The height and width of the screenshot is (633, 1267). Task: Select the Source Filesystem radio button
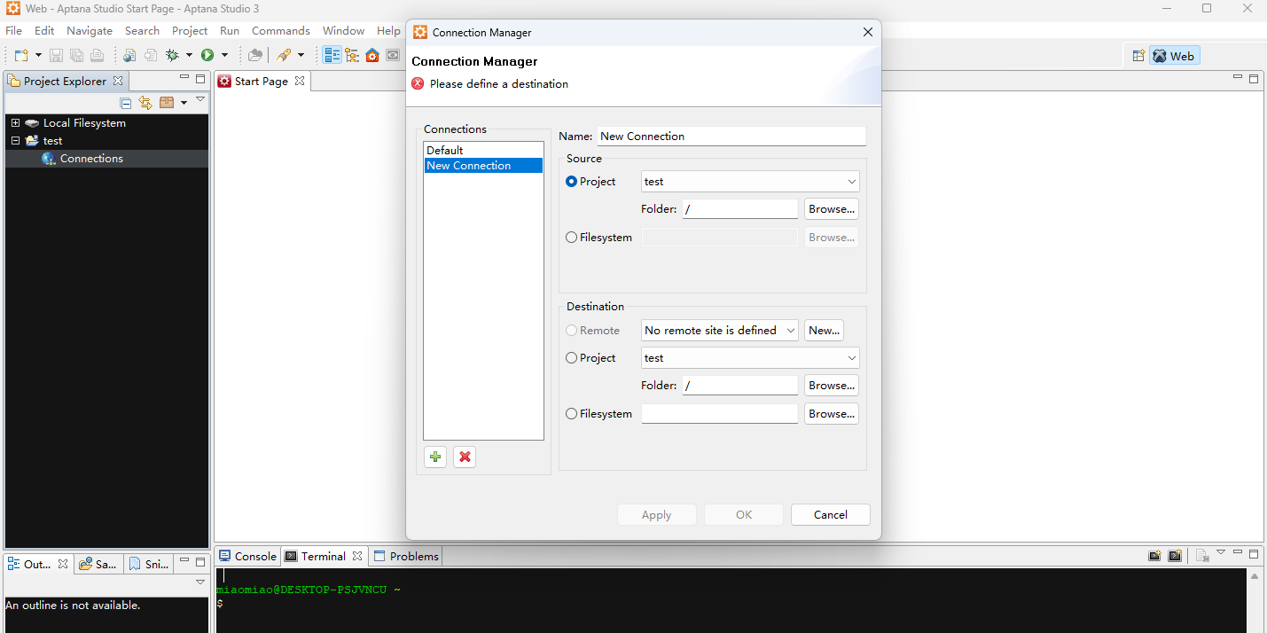coord(572,238)
